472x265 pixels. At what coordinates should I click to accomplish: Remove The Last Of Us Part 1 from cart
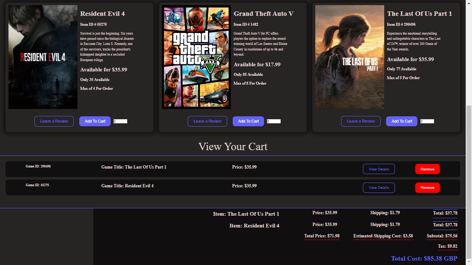tap(427, 169)
